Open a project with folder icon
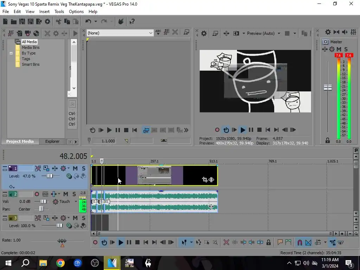The image size is (360, 270). [14, 21]
